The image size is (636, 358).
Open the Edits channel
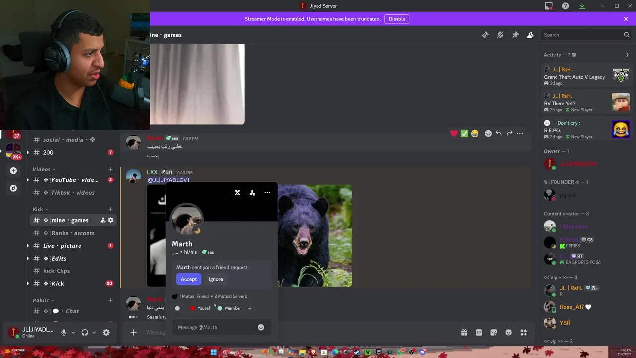[73, 258]
